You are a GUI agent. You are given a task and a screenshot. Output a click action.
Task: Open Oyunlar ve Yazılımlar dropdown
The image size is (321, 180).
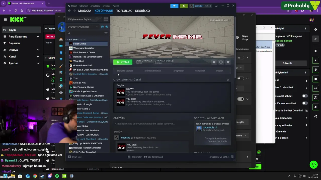[83, 27]
